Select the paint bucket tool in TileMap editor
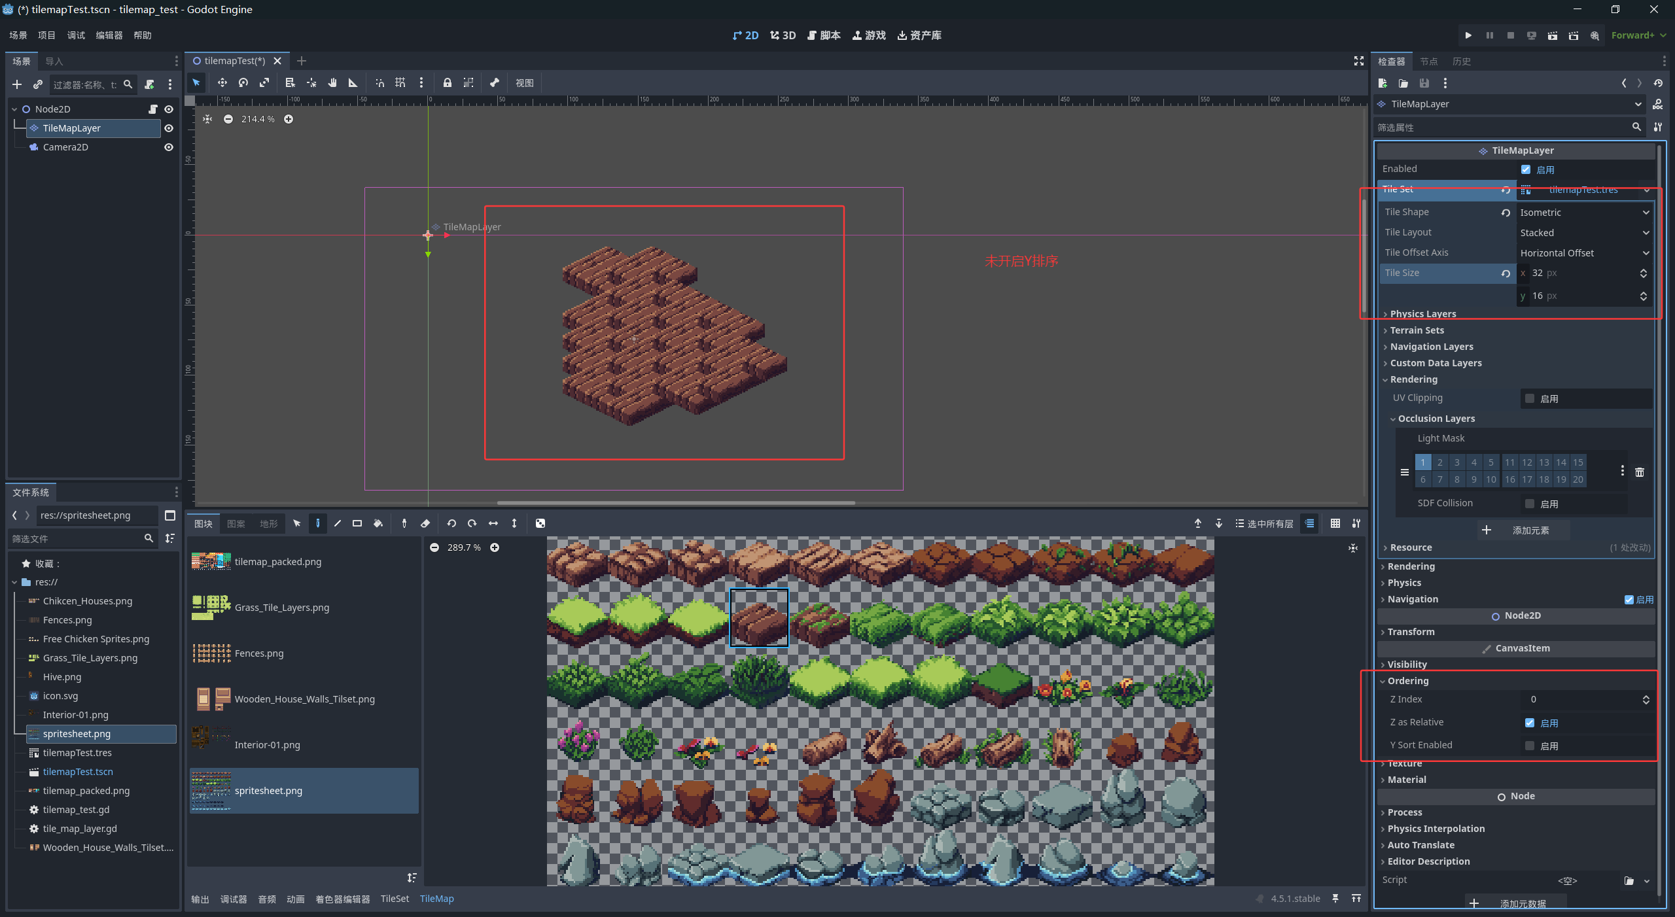The image size is (1675, 917). tap(378, 523)
